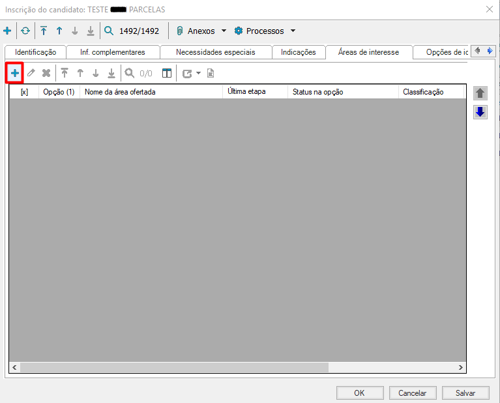This screenshot has height=403, width=500.
Task: Click the highlighted add interest area plus icon
Action: (x=15, y=73)
